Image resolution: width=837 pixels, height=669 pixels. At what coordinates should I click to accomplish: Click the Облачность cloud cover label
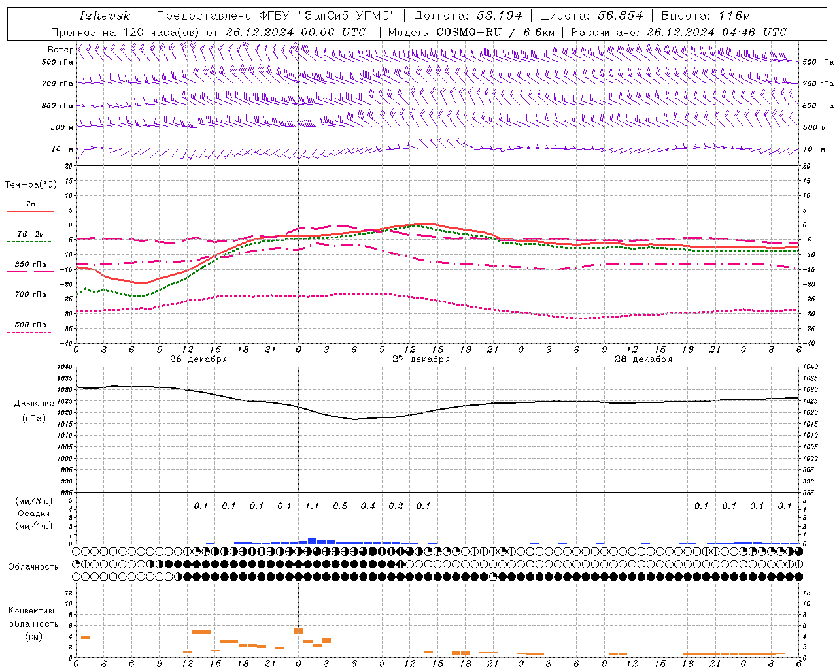[x=33, y=566]
